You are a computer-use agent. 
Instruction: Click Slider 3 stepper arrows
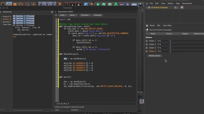169,48
